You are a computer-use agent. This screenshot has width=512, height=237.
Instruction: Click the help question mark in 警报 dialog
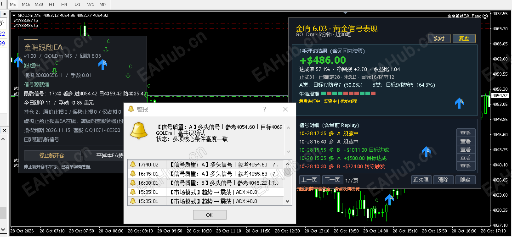click(x=265, y=110)
